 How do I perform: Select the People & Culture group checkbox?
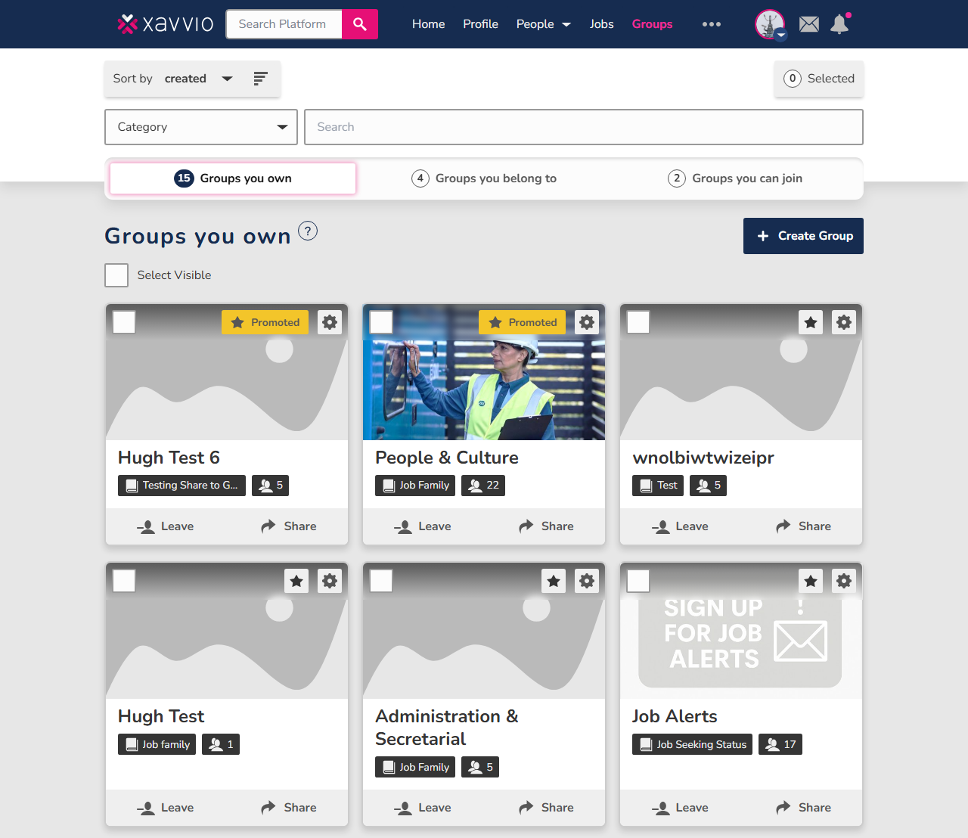381,322
